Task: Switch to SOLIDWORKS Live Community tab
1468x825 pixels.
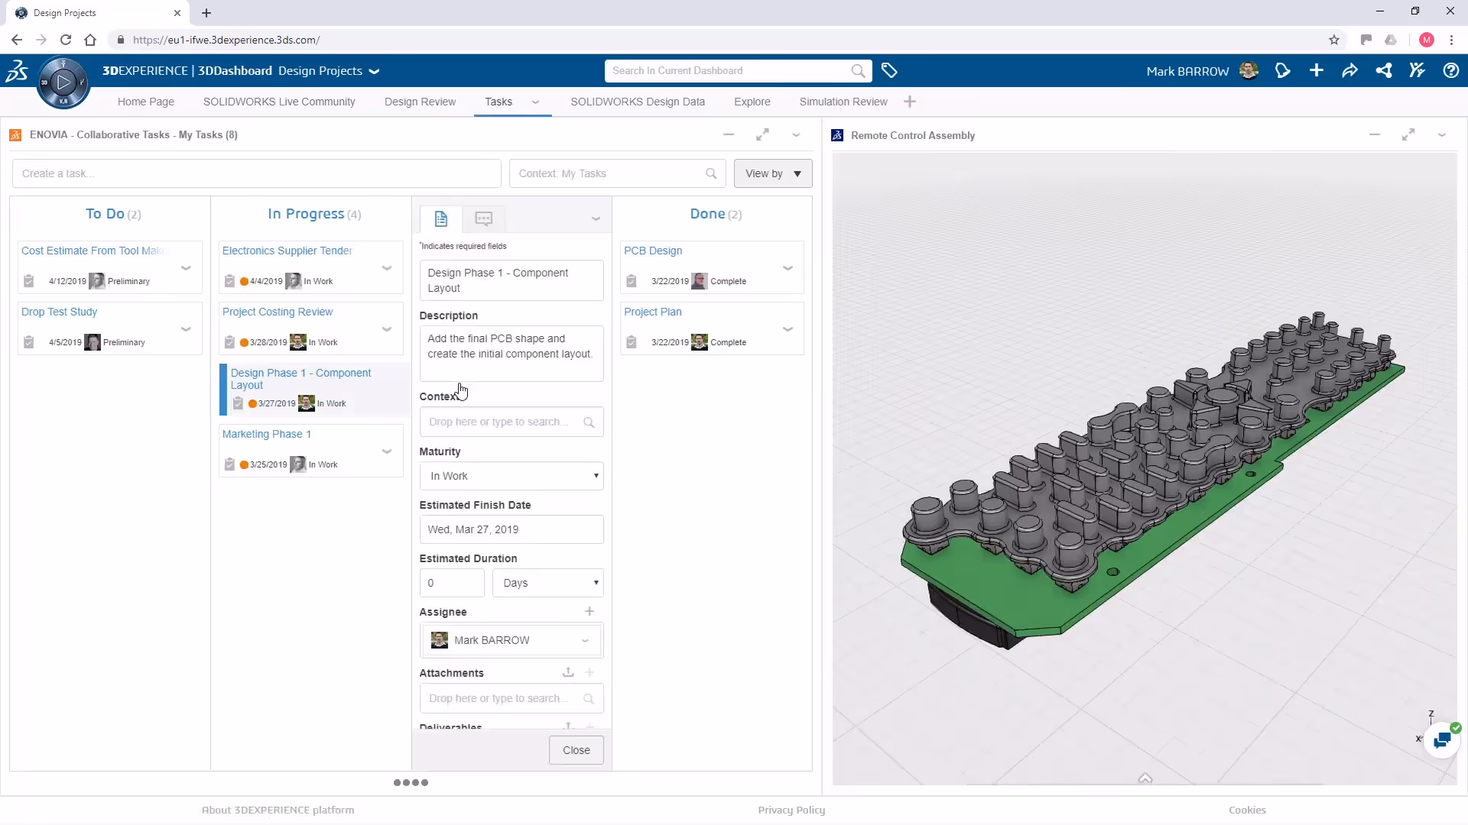Action: (279, 102)
